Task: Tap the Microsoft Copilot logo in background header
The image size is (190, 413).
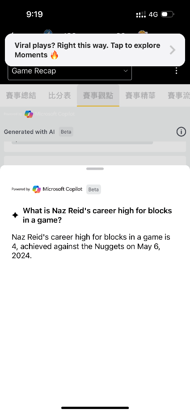Action: click(29, 114)
